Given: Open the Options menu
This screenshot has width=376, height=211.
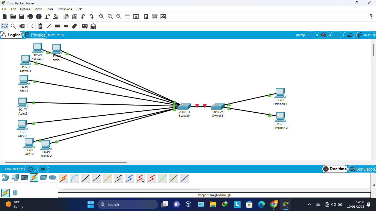Looking at the screenshot, I should point(25,9).
